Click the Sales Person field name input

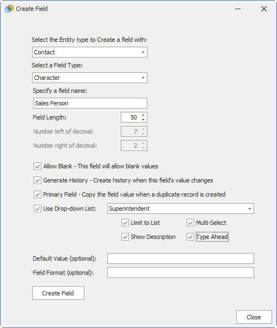click(90, 103)
